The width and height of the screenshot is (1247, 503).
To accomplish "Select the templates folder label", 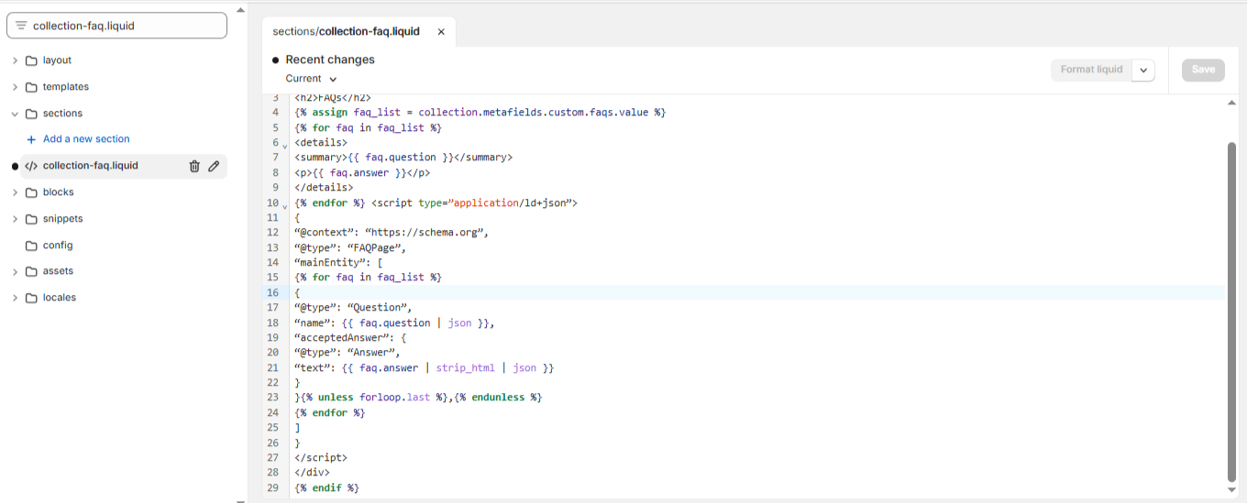I will pyautogui.click(x=66, y=87).
